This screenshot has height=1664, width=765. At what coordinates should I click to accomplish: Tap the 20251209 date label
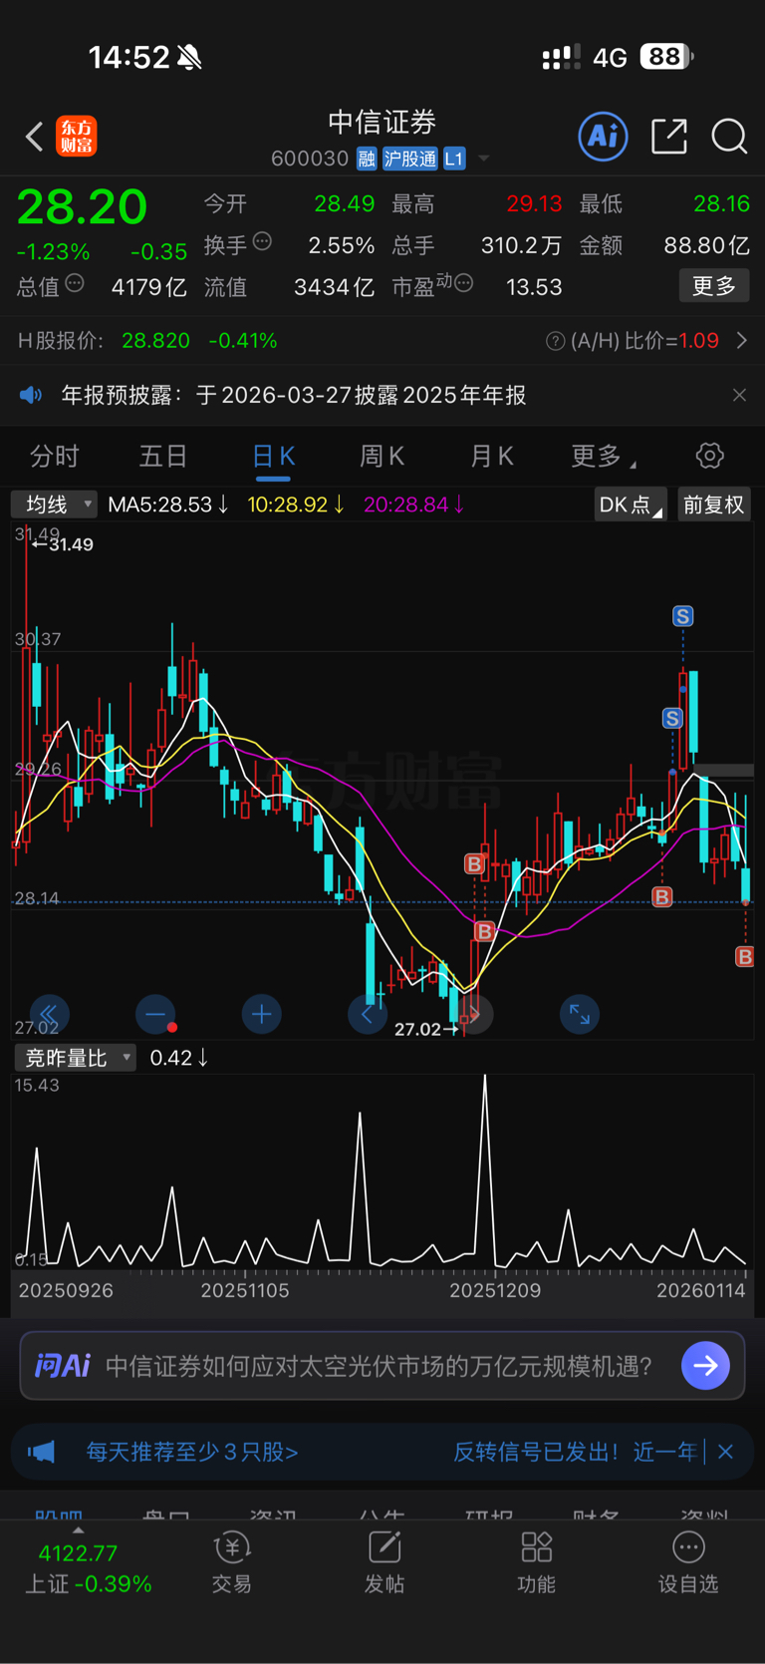click(x=495, y=1290)
